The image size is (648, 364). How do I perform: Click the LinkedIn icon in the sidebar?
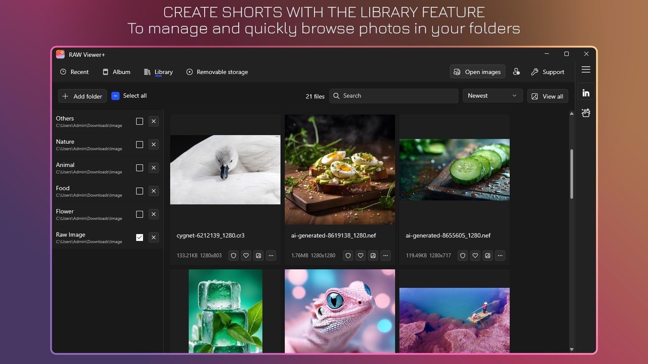point(586,93)
